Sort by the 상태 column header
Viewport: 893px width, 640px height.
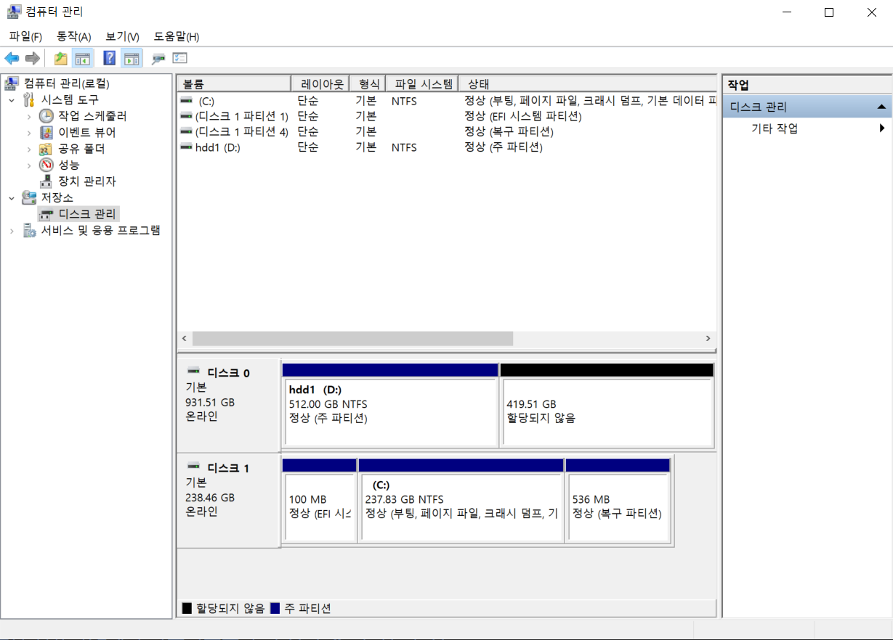pyautogui.click(x=589, y=83)
